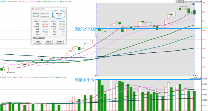Click the red dialog title icon

[x=32, y=9]
